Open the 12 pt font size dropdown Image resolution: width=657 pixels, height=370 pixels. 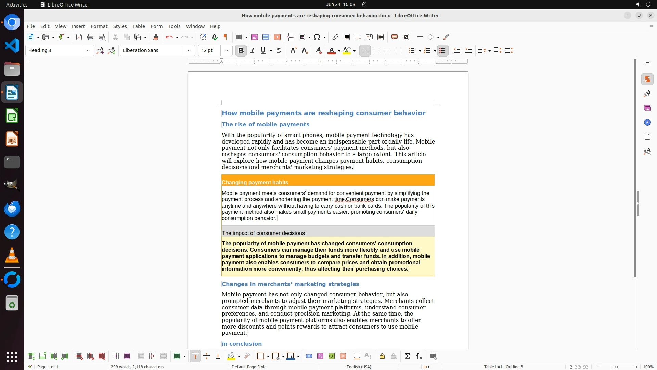tap(226, 51)
